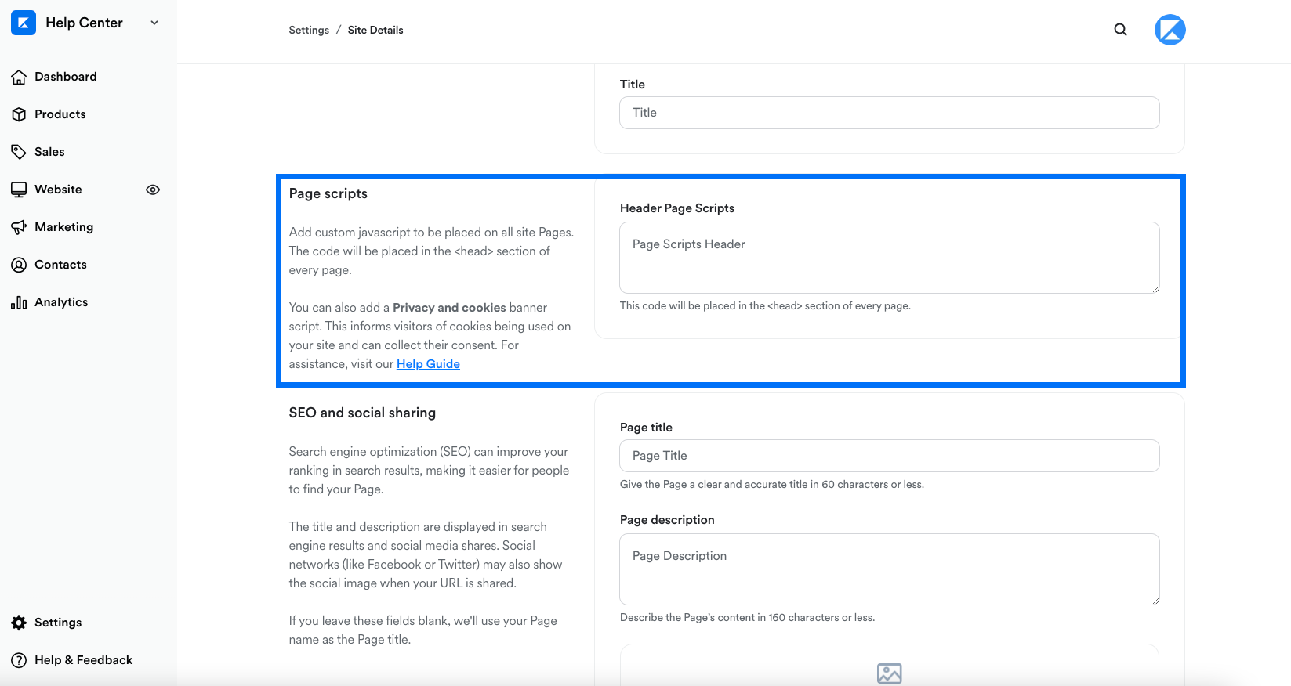Open the Analytics bar chart icon
Image resolution: width=1291 pixels, height=686 pixels.
19,302
